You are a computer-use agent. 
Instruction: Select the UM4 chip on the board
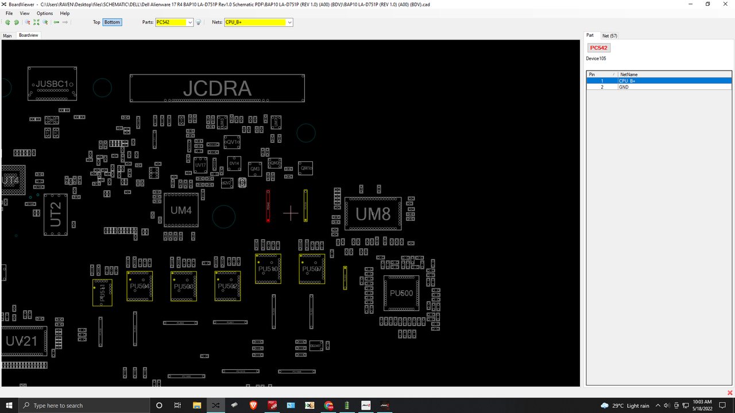(181, 211)
